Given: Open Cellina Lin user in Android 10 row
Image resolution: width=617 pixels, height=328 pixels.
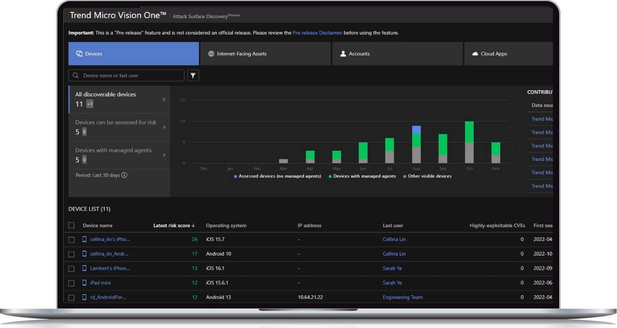Looking at the screenshot, I should [394, 254].
